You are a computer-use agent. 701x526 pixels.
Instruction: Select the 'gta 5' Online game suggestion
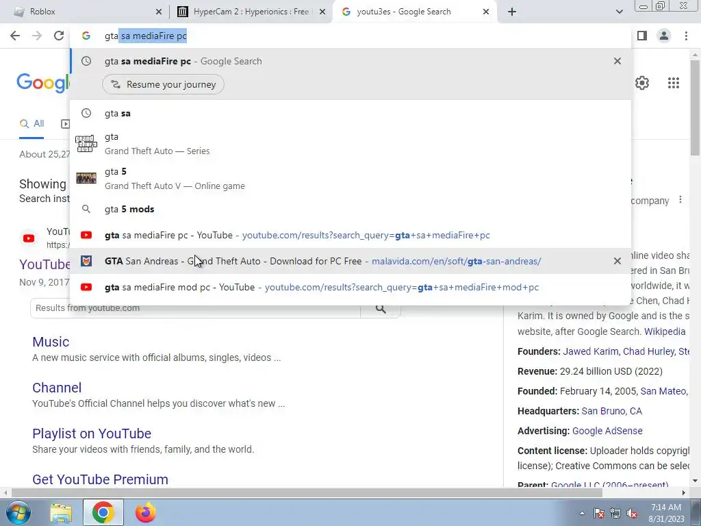(x=350, y=179)
